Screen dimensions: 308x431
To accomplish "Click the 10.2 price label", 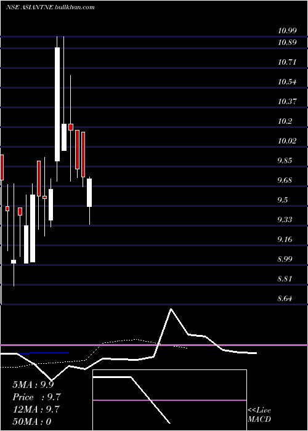I will point(285,121).
